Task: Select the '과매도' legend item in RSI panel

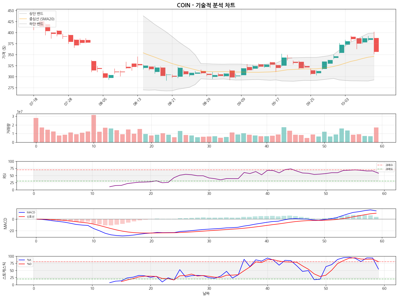Action: [389, 169]
